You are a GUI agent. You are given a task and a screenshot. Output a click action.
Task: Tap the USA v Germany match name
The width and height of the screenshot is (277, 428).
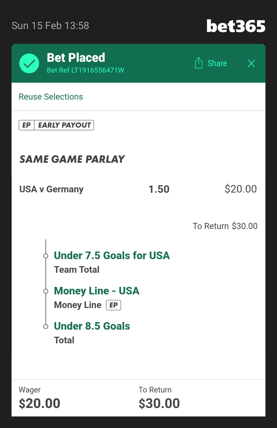click(51, 189)
